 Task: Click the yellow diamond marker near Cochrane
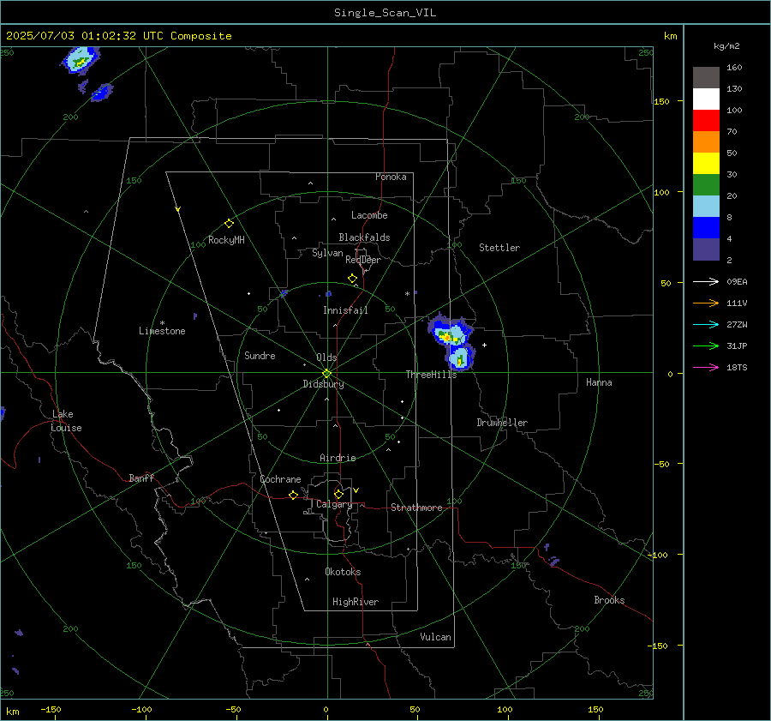tap(293, 495)
